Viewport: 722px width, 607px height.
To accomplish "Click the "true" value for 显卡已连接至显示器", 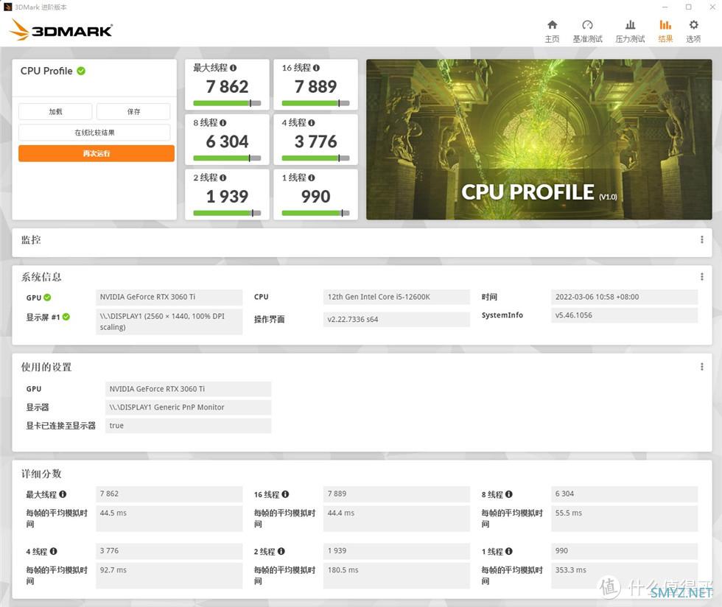I will click(189, 426).
